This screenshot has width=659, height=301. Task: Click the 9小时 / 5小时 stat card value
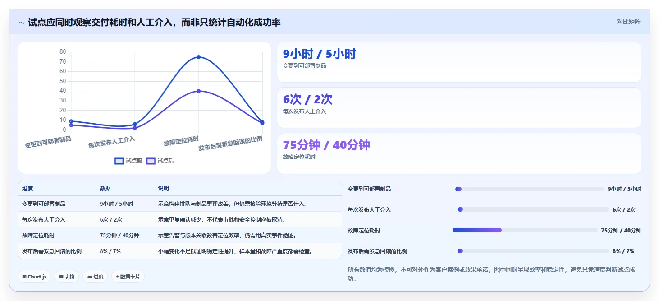pos(319,54)
